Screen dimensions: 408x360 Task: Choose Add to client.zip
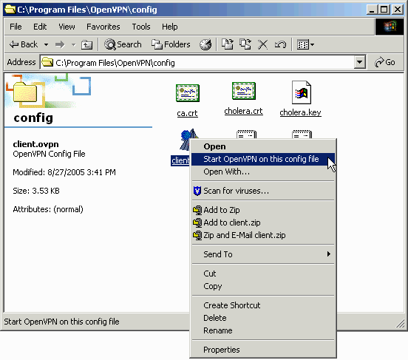click(x=263, y=223)
